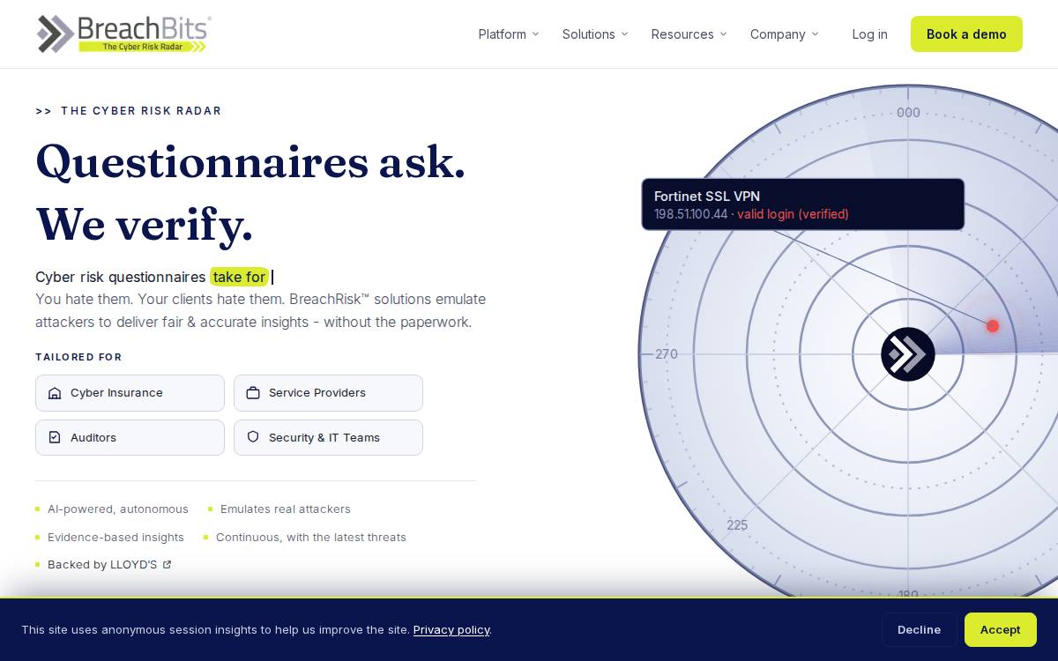Accept the session insights cookie banner

tap(1000, 629)
